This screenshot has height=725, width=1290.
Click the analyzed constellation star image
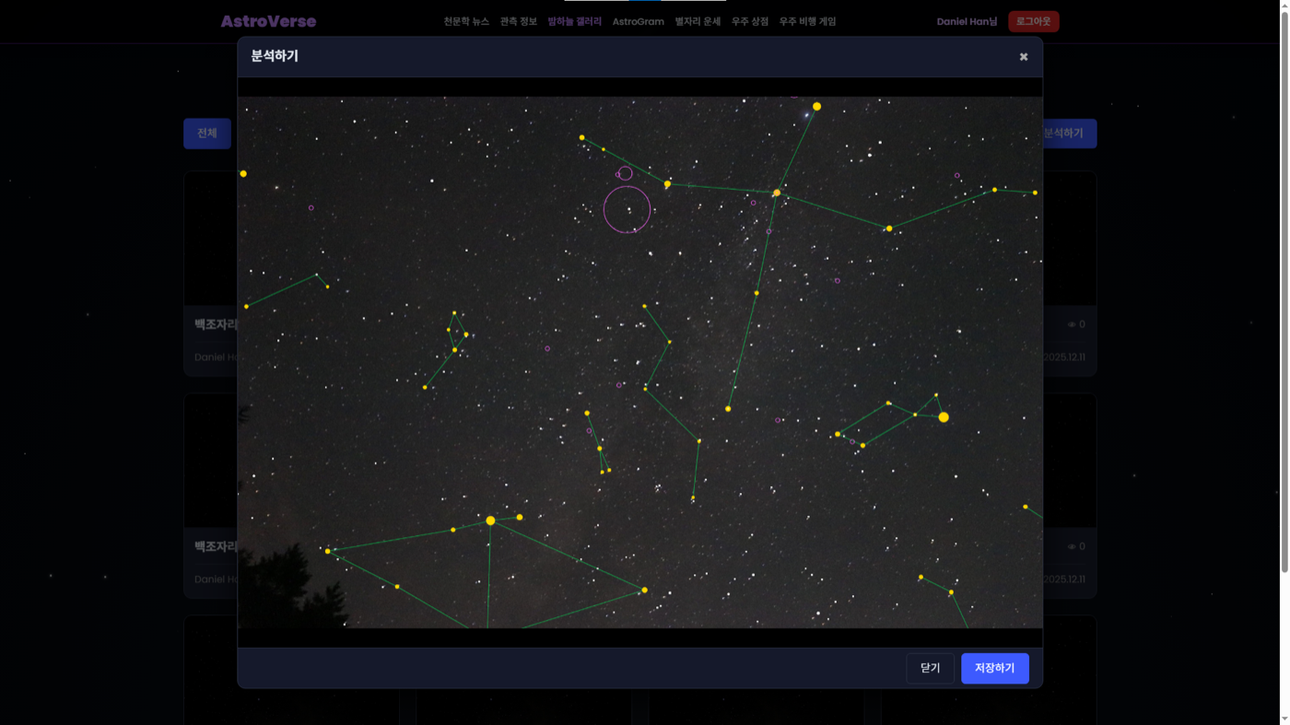click(x=640, y=362)
